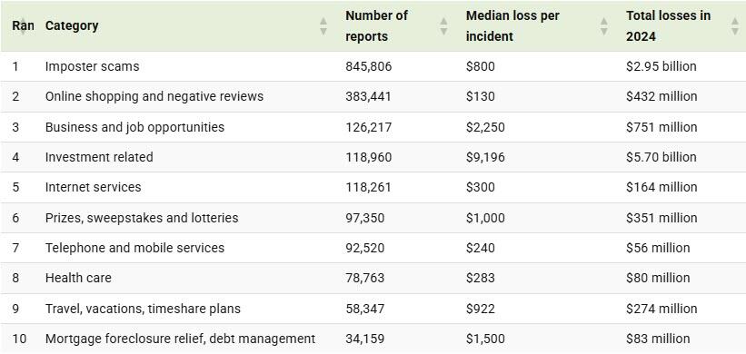Sort table by Rank column arrows
Viewport: 746px width, 354px height.
[23, 26]
